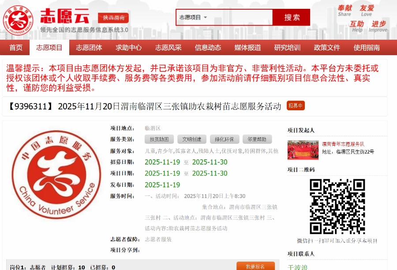This screenshot has width=397, height=270.
Task: Open the 求助中心 navigation tab
Action: click(x=128, y=48)
